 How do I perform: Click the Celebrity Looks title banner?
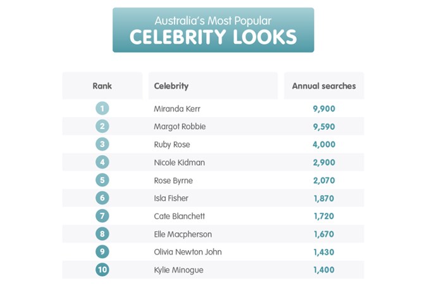point(213,30)
